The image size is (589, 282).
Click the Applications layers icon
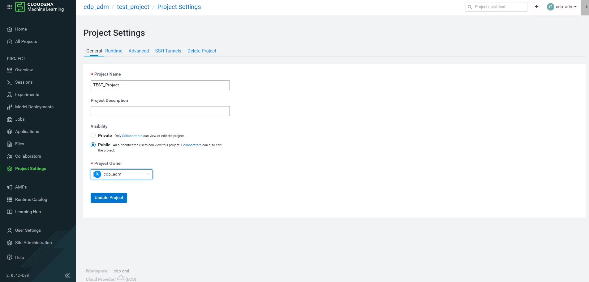coord(10,132)
